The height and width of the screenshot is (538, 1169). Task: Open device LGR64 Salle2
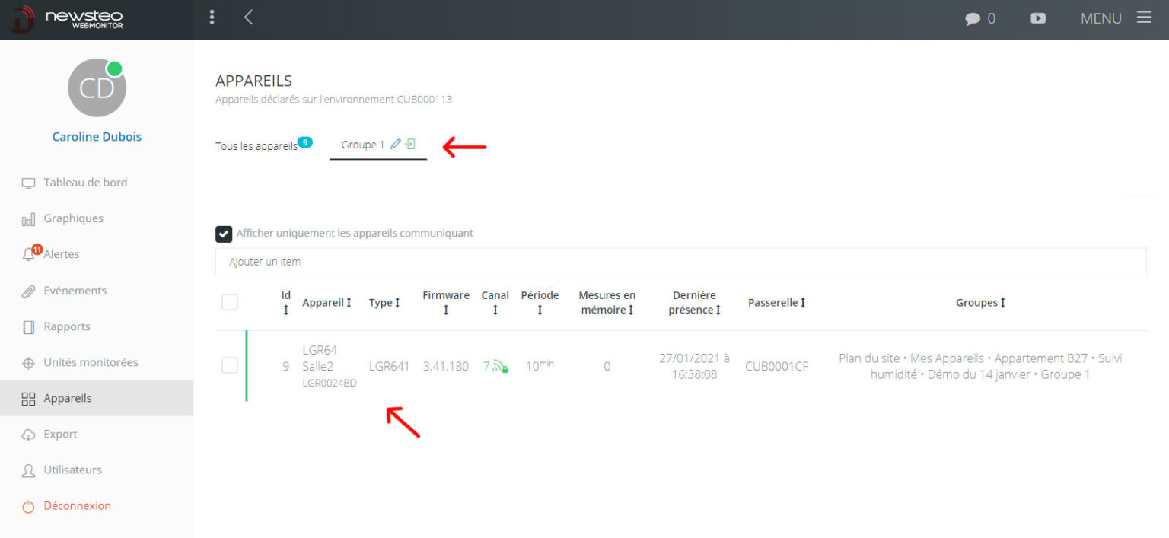(320, 358)
